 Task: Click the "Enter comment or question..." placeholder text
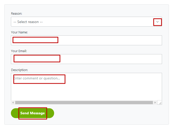point(37,78)
